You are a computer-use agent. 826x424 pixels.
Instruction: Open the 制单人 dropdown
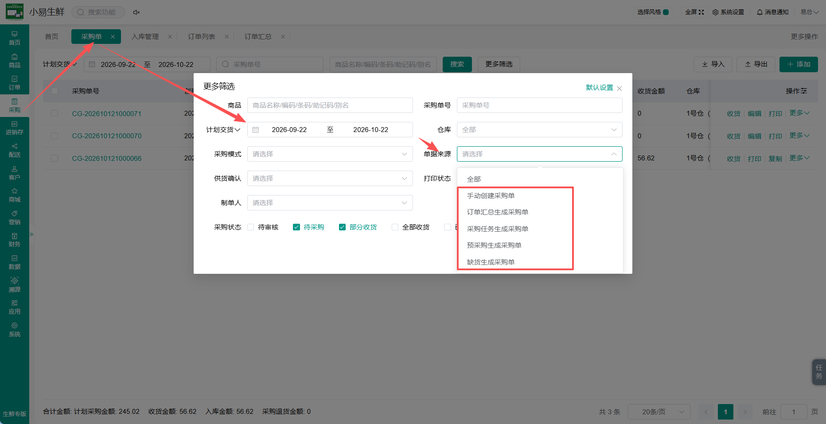330,203
